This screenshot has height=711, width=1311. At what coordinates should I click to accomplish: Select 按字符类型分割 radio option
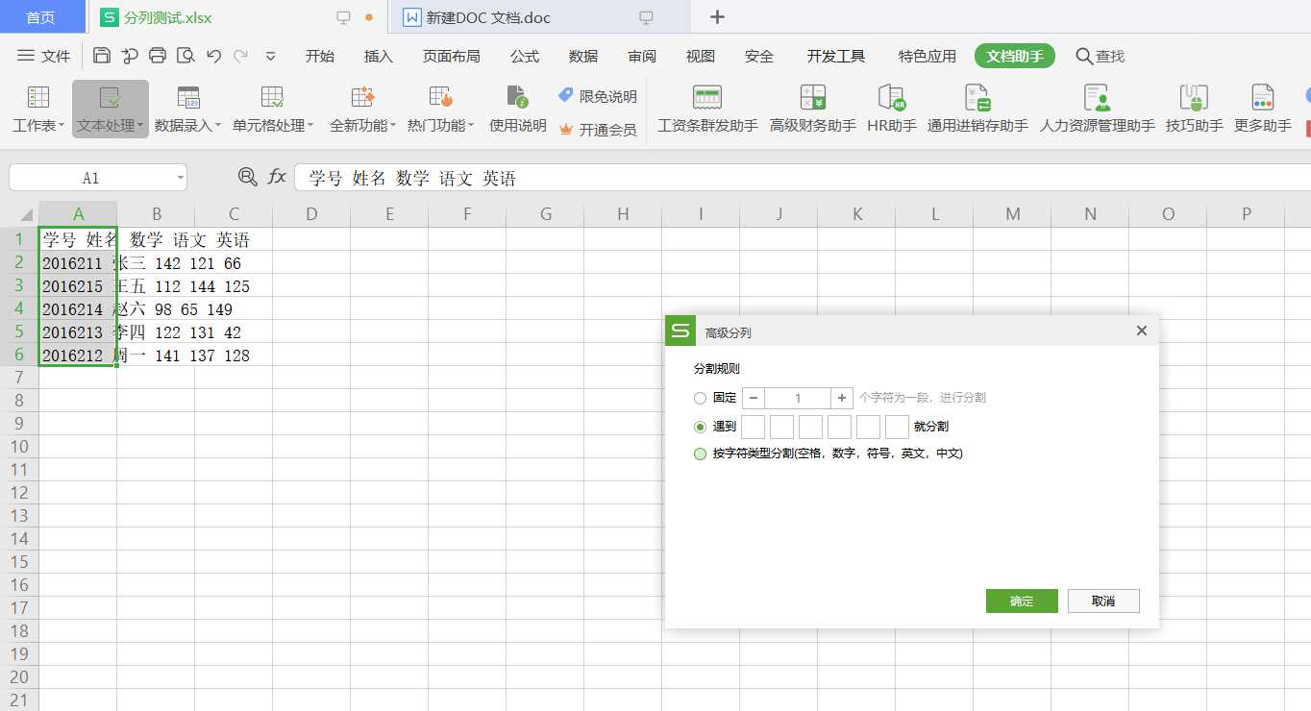[x=700, y=454]
